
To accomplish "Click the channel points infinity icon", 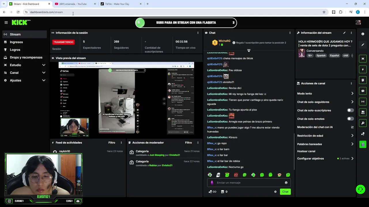I will (212, 192).
